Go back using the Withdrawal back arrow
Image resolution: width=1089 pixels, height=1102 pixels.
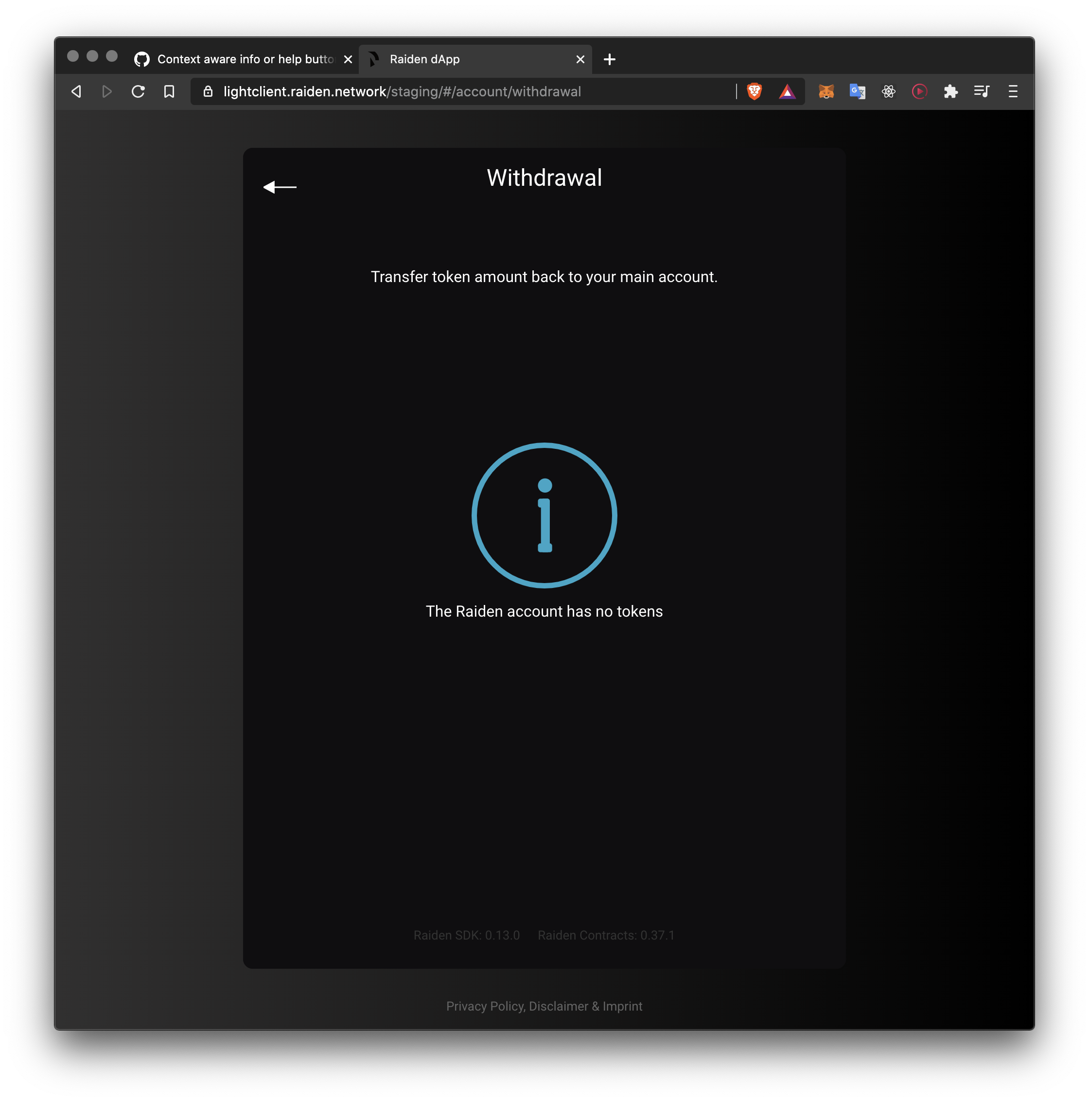pos(280,187)
